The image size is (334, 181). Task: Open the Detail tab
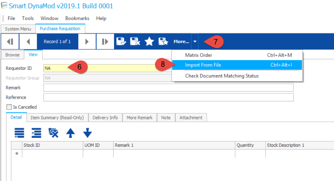pyautogui.click(x=16, y=117)
